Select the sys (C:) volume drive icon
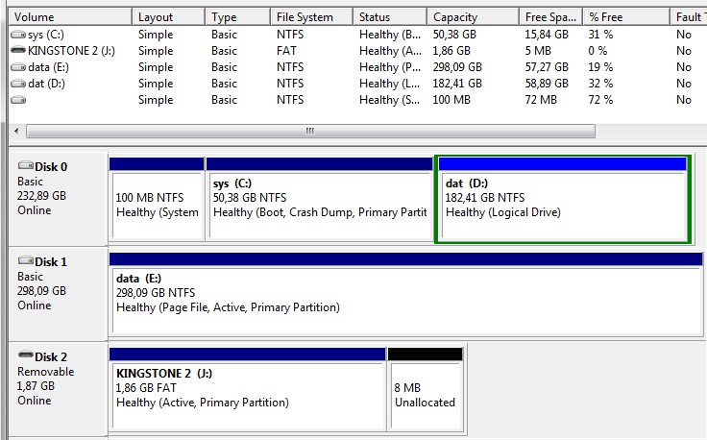The height and width of the screenshot is (440, 707). click(x=18, y=35)
